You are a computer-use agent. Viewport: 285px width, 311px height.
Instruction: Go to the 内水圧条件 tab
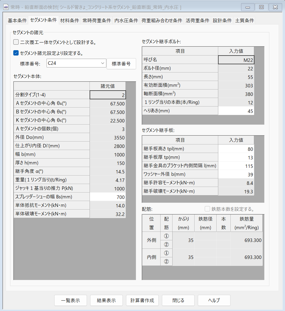pyautogui.click(x=126, y=20)
